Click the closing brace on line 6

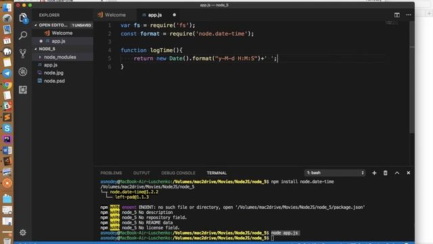coord(122,66)
